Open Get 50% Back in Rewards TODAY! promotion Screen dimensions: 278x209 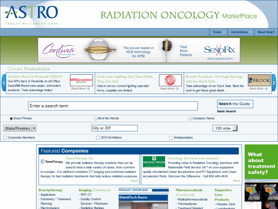tap(35, 77)
